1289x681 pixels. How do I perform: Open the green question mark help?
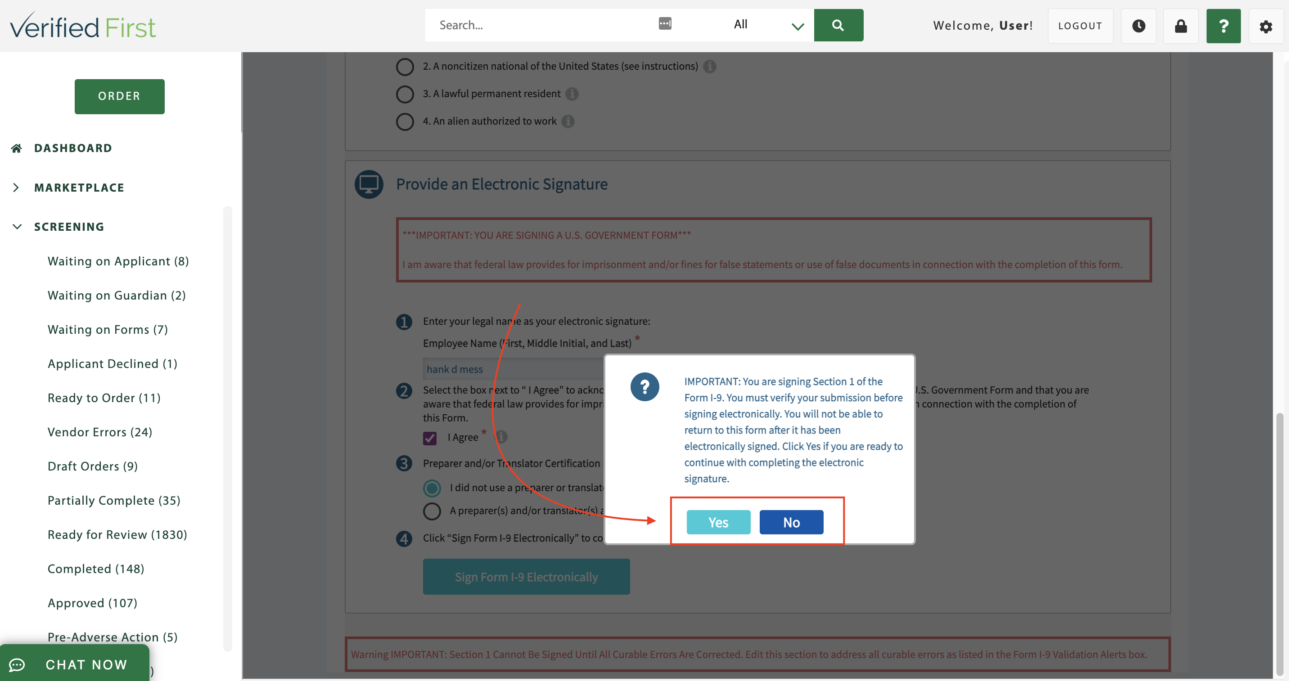pyautogui.click(x=1223, y=26)
